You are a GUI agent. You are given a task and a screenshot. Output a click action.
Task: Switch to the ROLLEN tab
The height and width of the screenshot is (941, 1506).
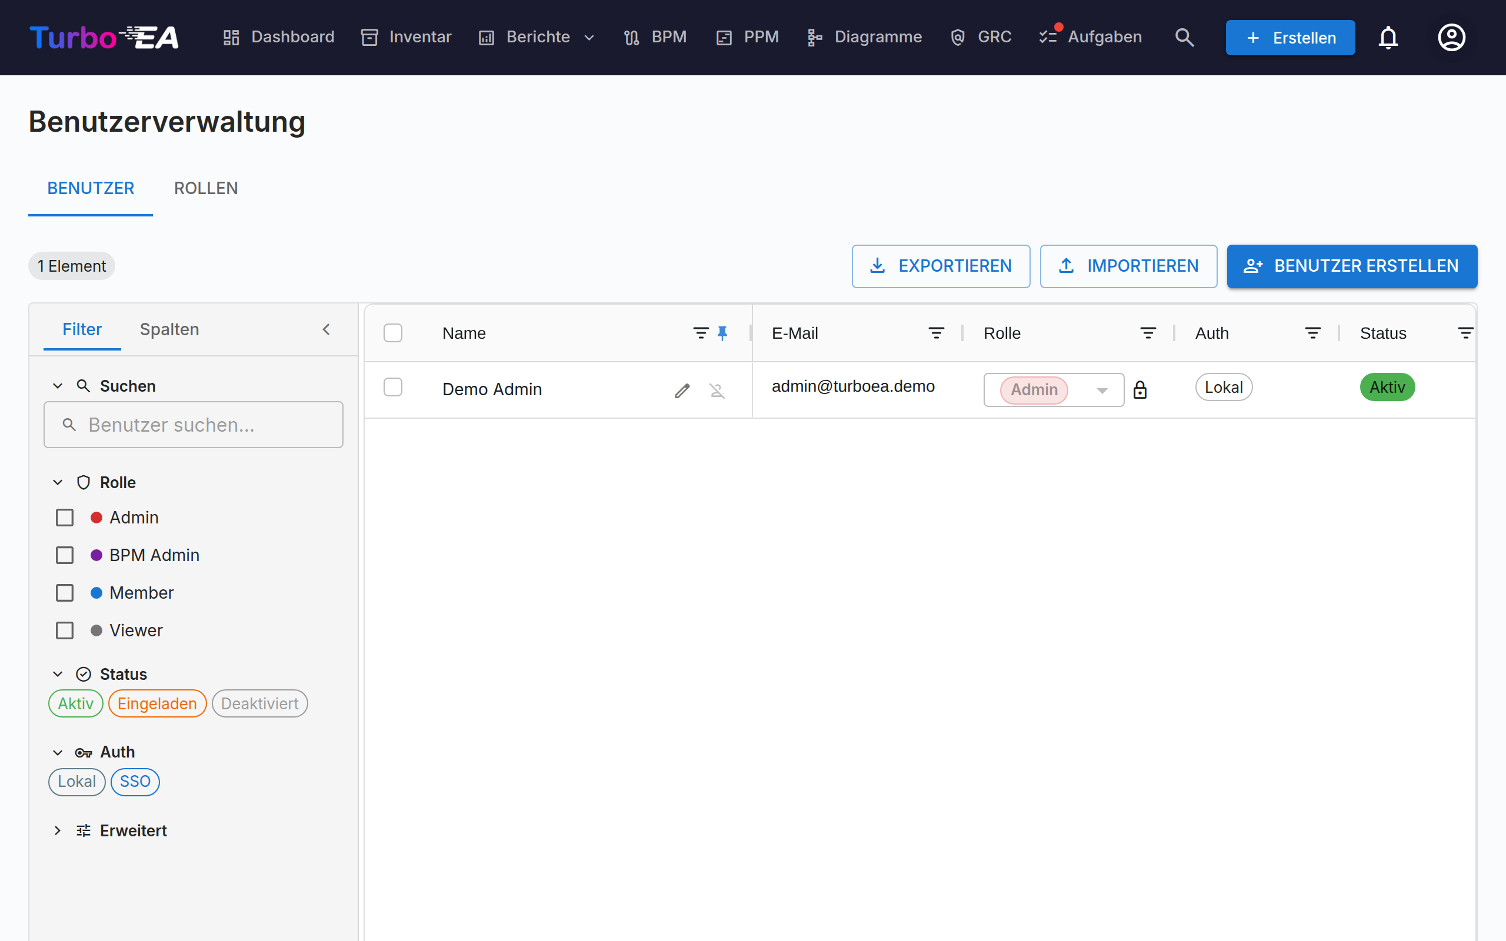click(206, 188)
